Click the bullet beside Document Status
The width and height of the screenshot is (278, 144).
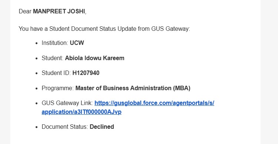[x=37, y=127]
